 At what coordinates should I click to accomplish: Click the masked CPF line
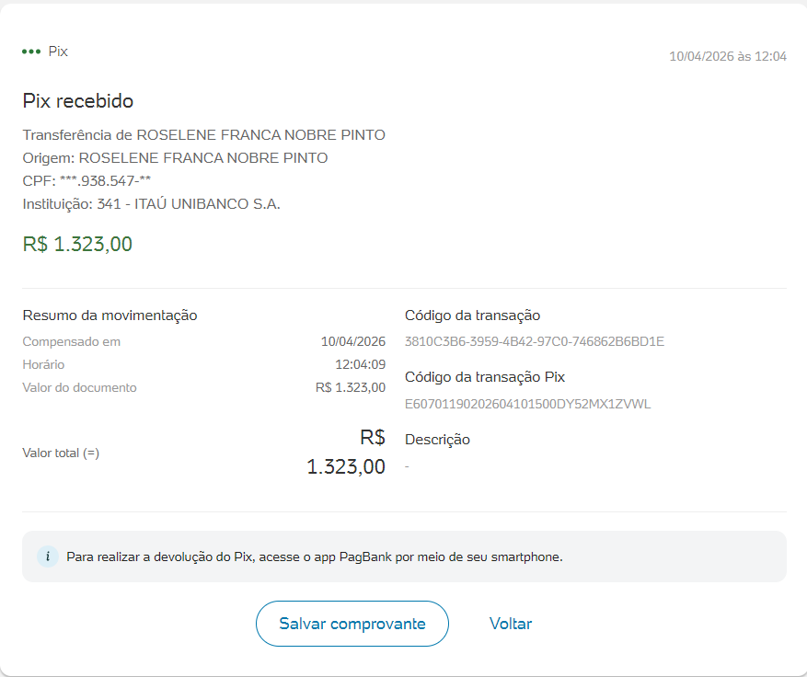(86, 181)
